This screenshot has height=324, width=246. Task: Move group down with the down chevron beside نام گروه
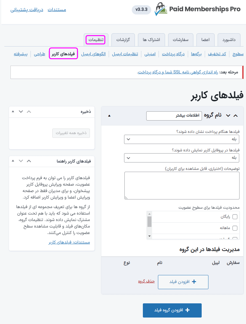pos(228,116)
